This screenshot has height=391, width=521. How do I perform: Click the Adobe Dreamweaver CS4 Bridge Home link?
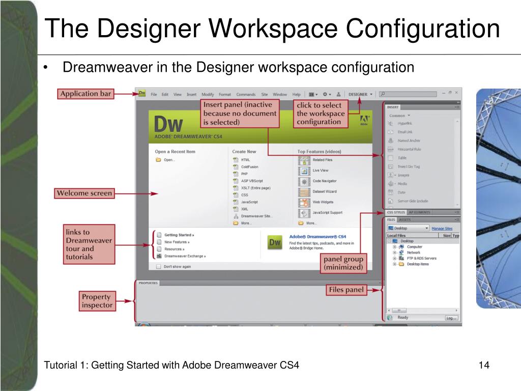click(317, 237)
